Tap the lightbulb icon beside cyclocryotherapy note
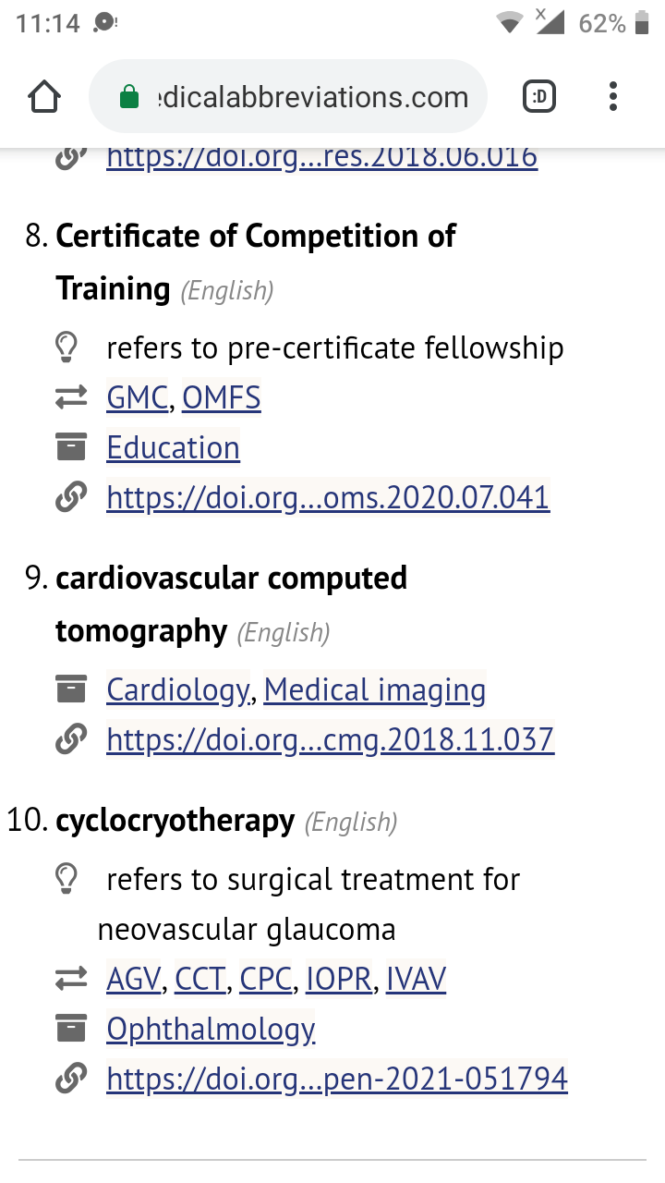Viewport: 665px width, 1183px height. [67, 880]
